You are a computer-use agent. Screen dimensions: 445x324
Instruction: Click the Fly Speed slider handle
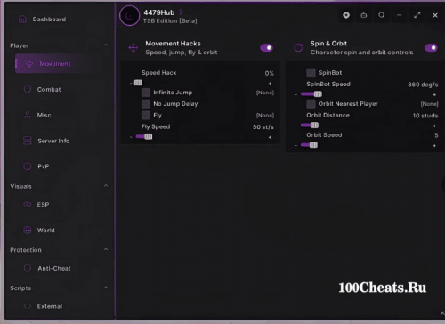click(x=149, y=136)
